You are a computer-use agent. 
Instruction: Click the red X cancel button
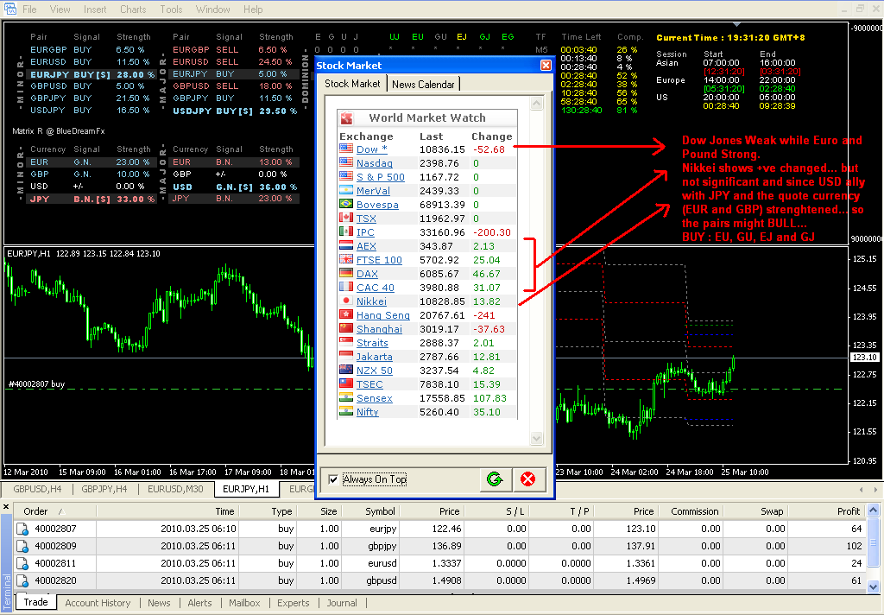[528, 479]
